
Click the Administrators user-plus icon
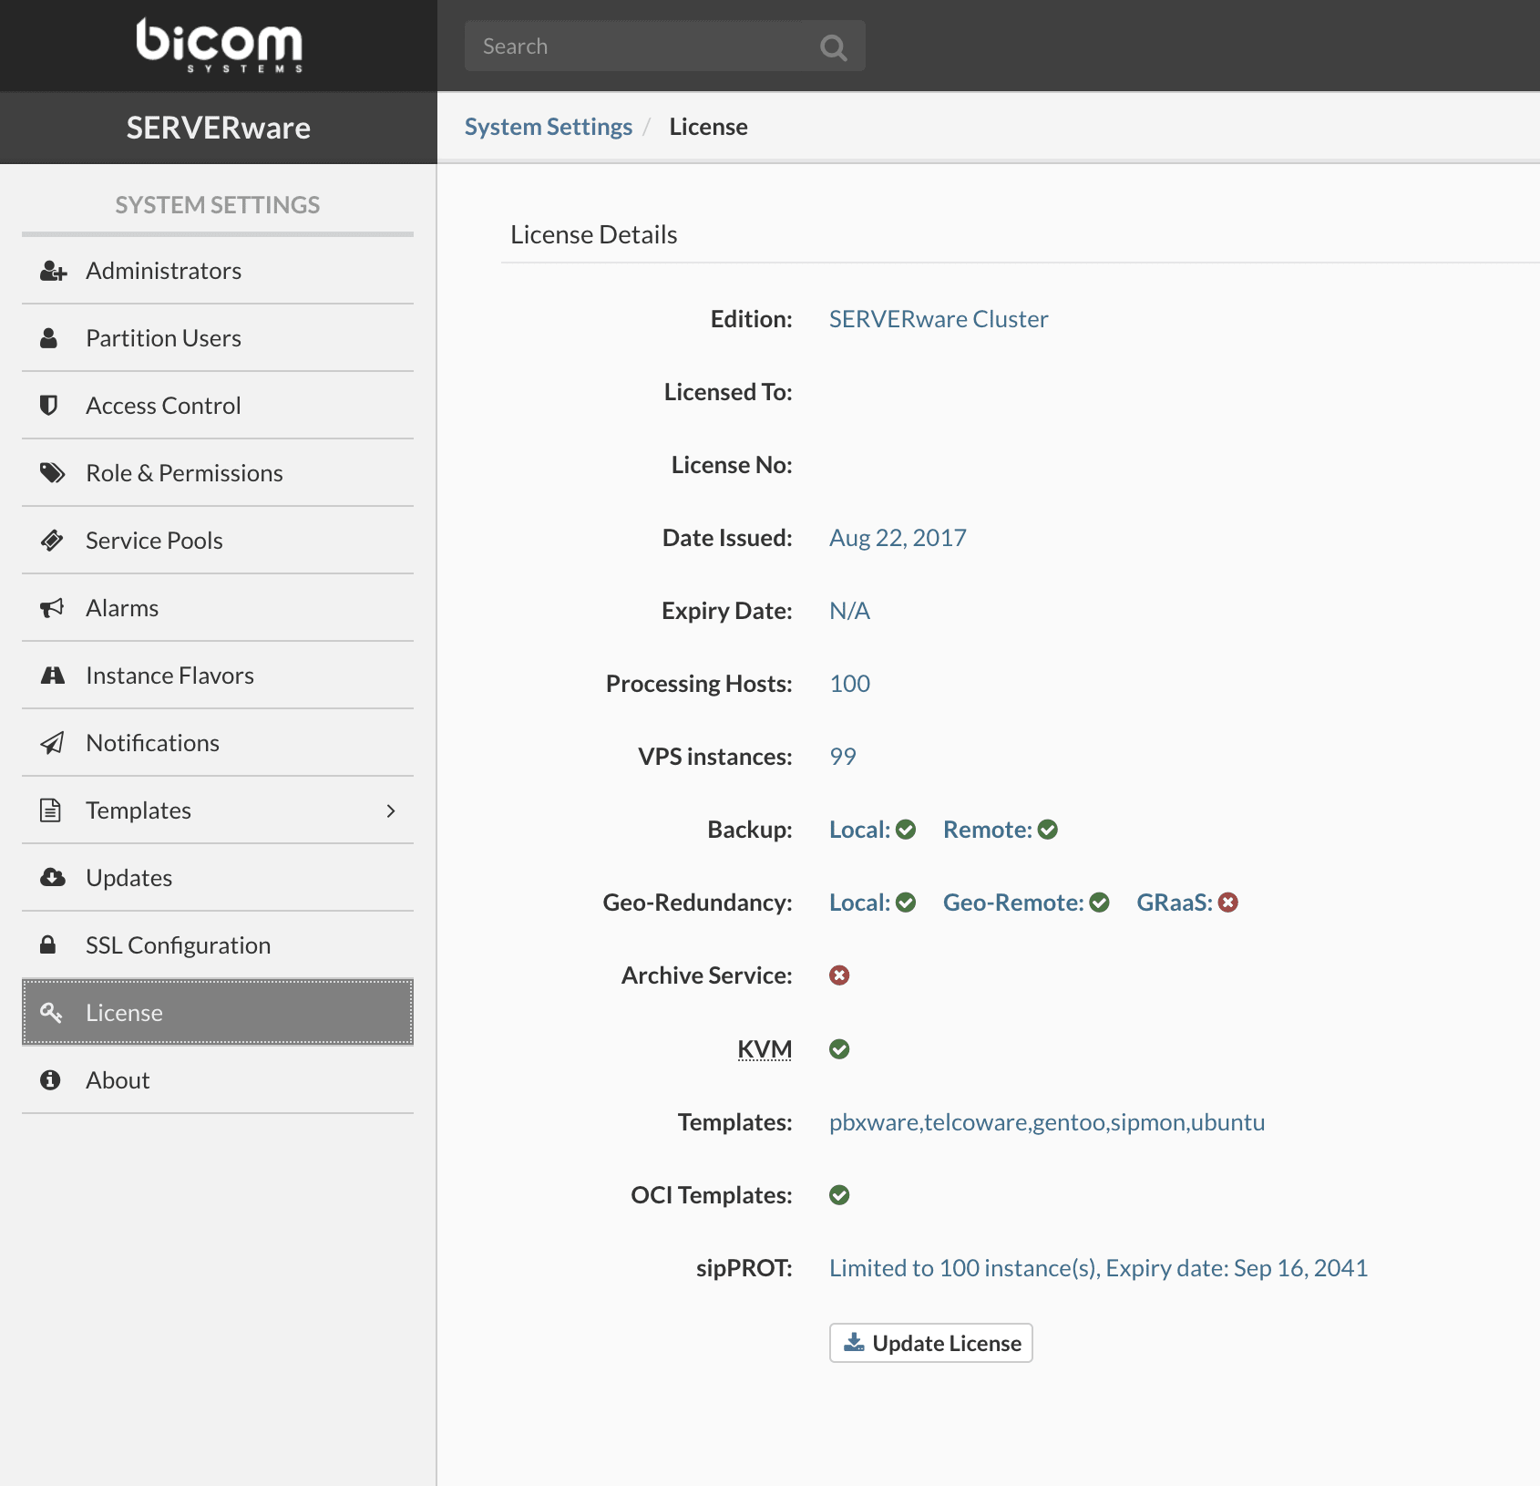point(53,271)
